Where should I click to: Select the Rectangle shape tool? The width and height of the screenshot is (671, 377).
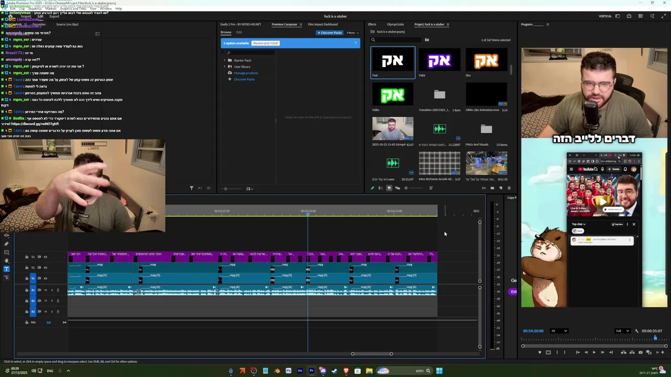(6, 252)
